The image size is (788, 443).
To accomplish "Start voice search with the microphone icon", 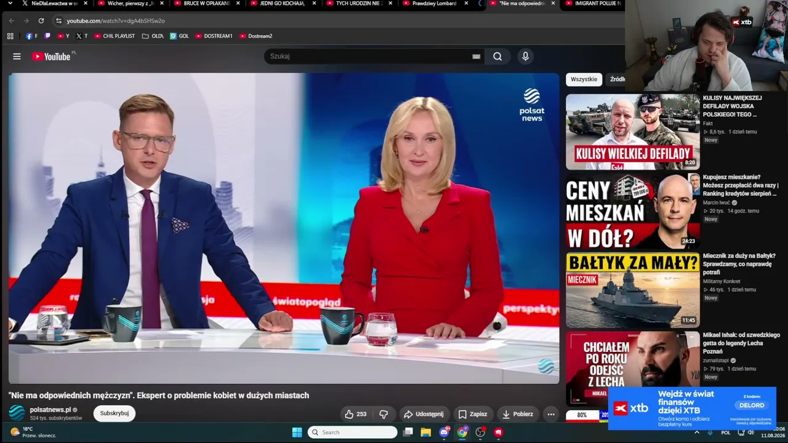I will tap(525, 57).
